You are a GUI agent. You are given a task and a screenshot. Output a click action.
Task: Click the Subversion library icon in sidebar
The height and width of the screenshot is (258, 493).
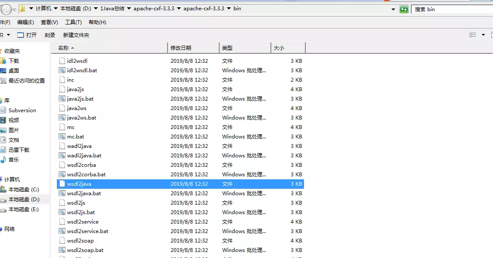3,111
